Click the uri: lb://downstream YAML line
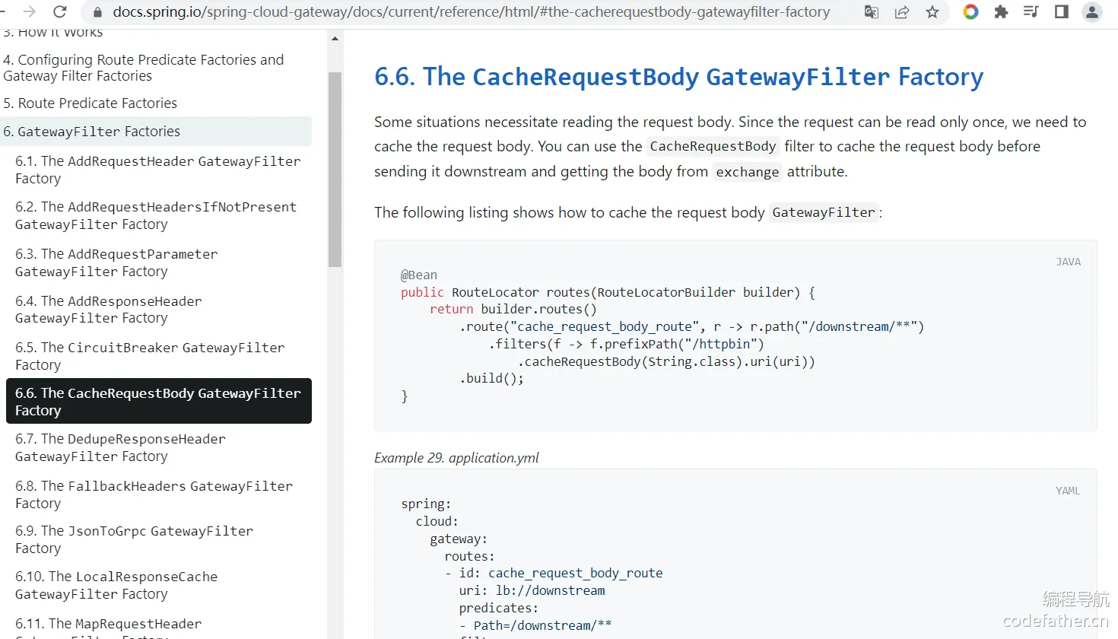Screen dimensions: 1118x639 (x=532, y=590)
